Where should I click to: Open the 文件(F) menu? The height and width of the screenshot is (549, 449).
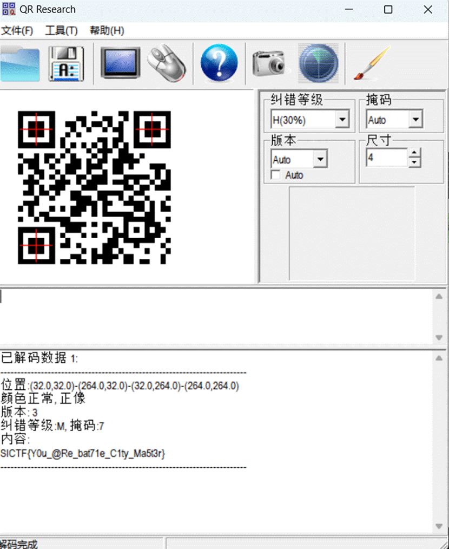point(17,31)
